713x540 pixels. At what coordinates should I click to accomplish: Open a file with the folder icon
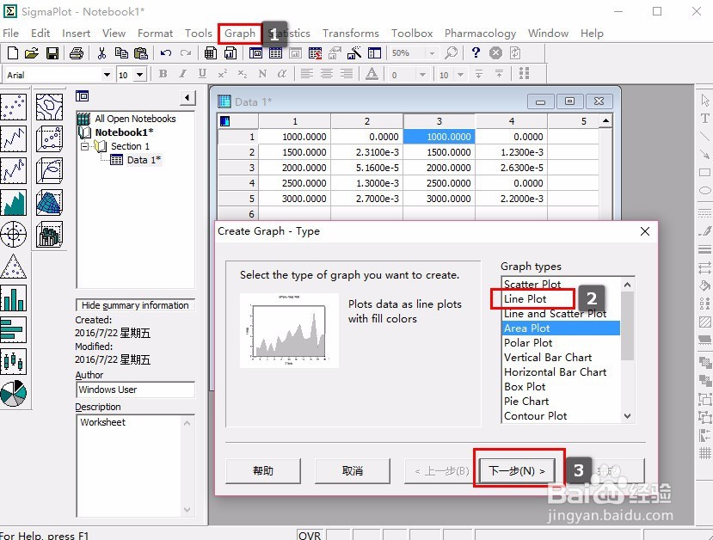click(31, 53)
